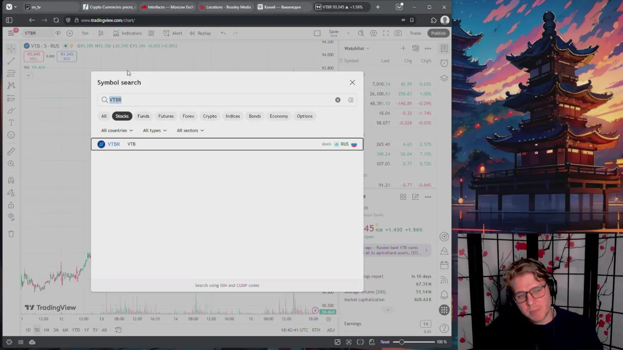Reload the page in browser toolbar
Viewport: 623px width, 350px height.
pos(56,20)
